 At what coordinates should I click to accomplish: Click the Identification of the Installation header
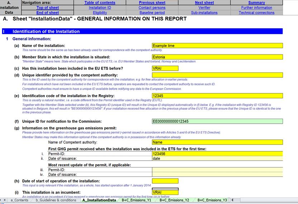[x=142, y=32]
